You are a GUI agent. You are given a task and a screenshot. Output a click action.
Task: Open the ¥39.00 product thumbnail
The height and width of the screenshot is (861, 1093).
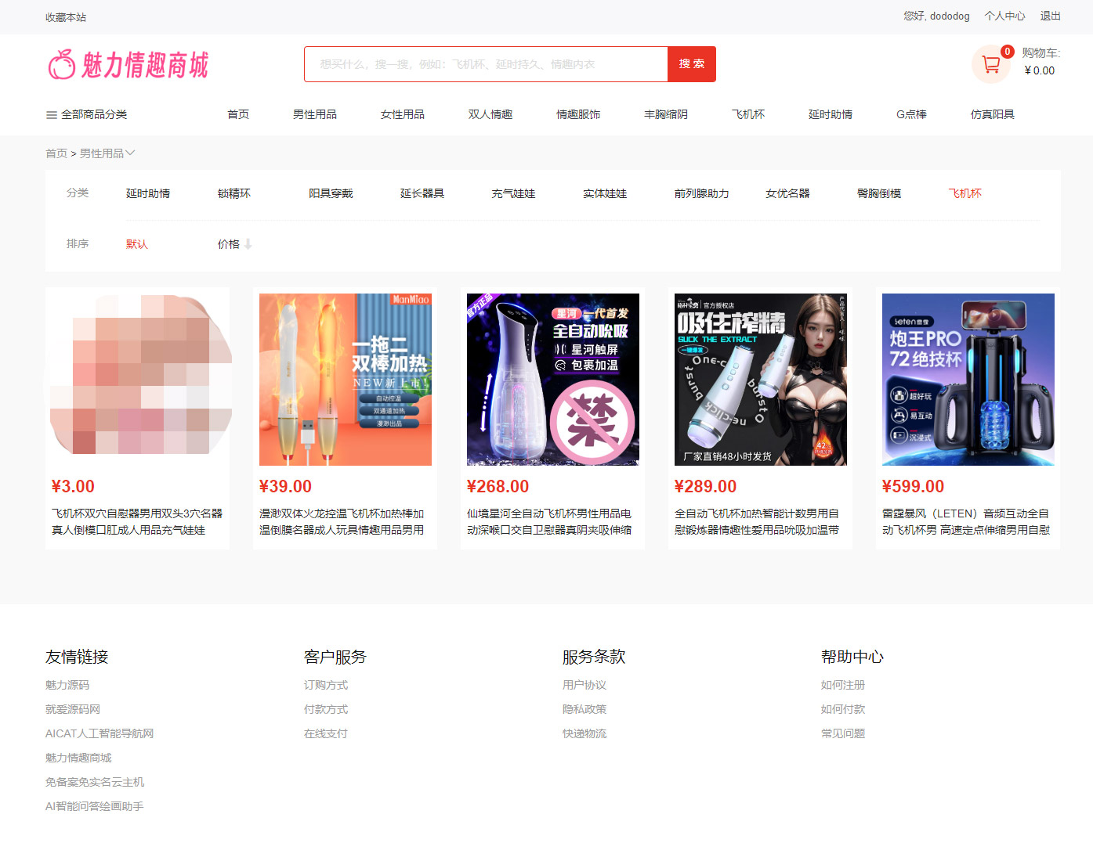click(x=346, y=380)
